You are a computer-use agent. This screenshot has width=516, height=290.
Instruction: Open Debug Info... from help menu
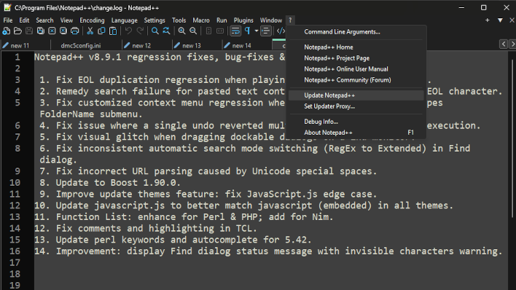pos(356,122)
